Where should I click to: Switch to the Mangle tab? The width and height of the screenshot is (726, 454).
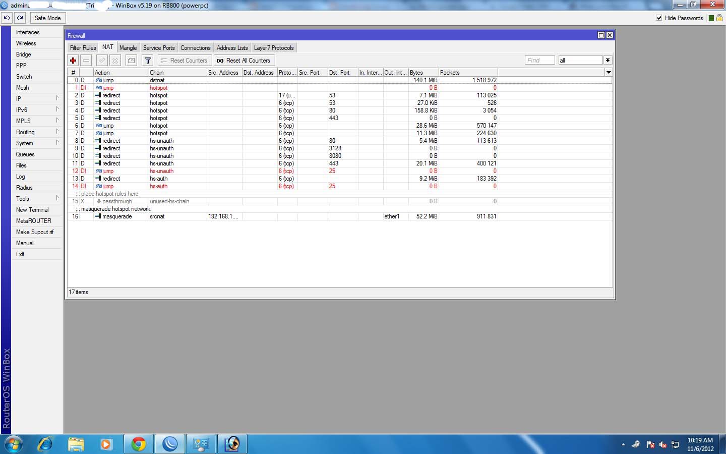pos(128,48)
